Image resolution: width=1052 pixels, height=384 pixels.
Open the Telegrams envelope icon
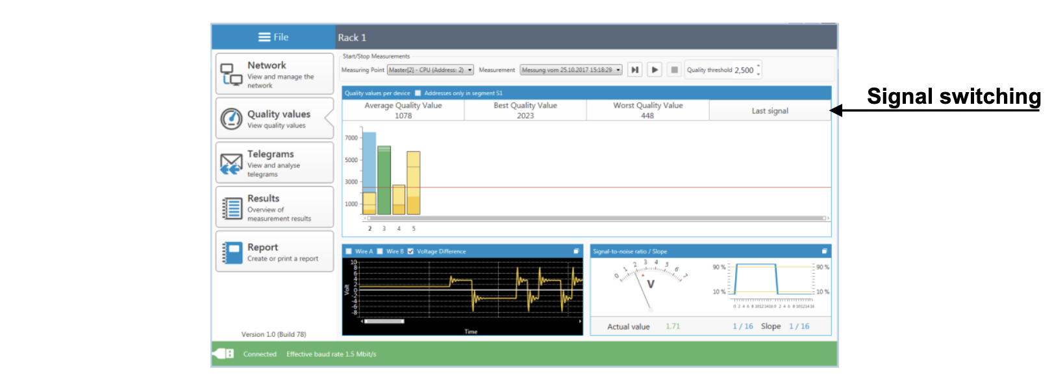coord(231,163)
